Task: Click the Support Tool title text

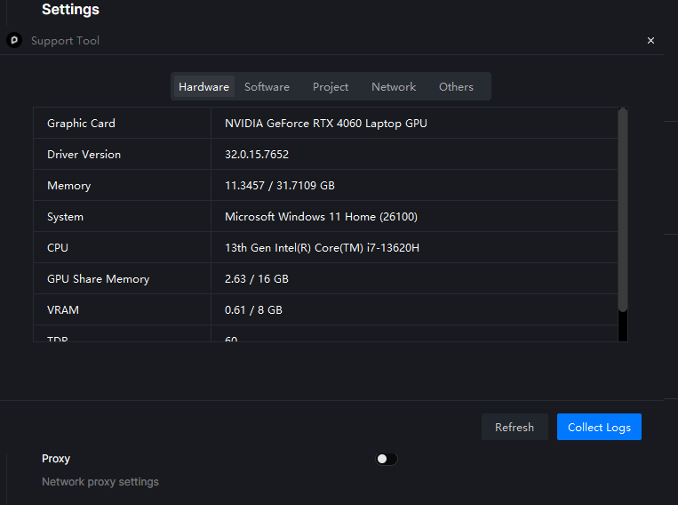Action: coord(65,41)
